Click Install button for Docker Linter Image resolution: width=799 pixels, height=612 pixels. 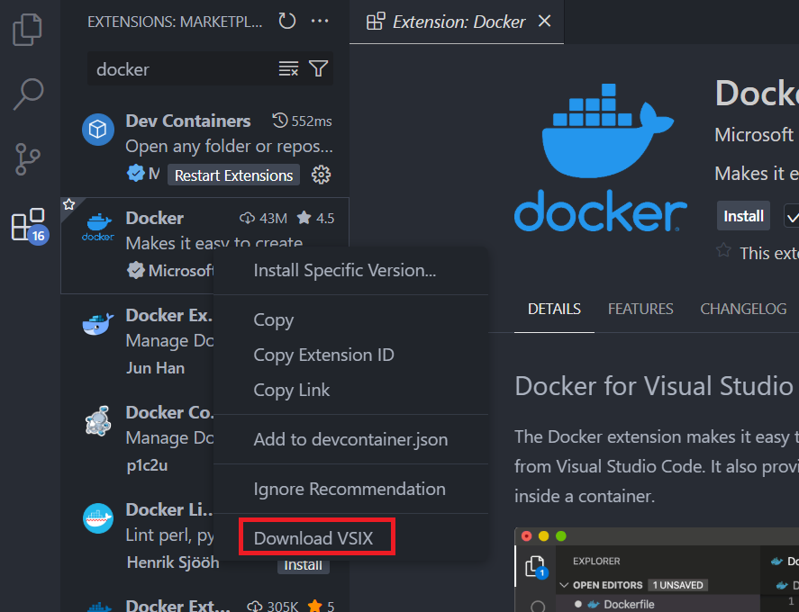[x=303, y=564]
